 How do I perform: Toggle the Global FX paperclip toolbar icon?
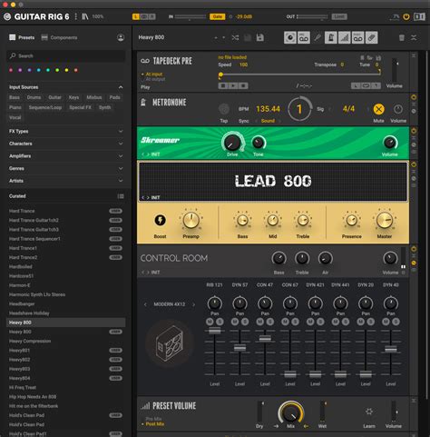[372, 38]
